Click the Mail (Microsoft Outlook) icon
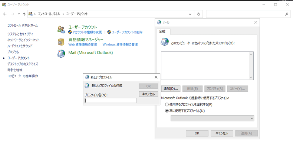Screen dimensions: 293x152 click(61, 53)
